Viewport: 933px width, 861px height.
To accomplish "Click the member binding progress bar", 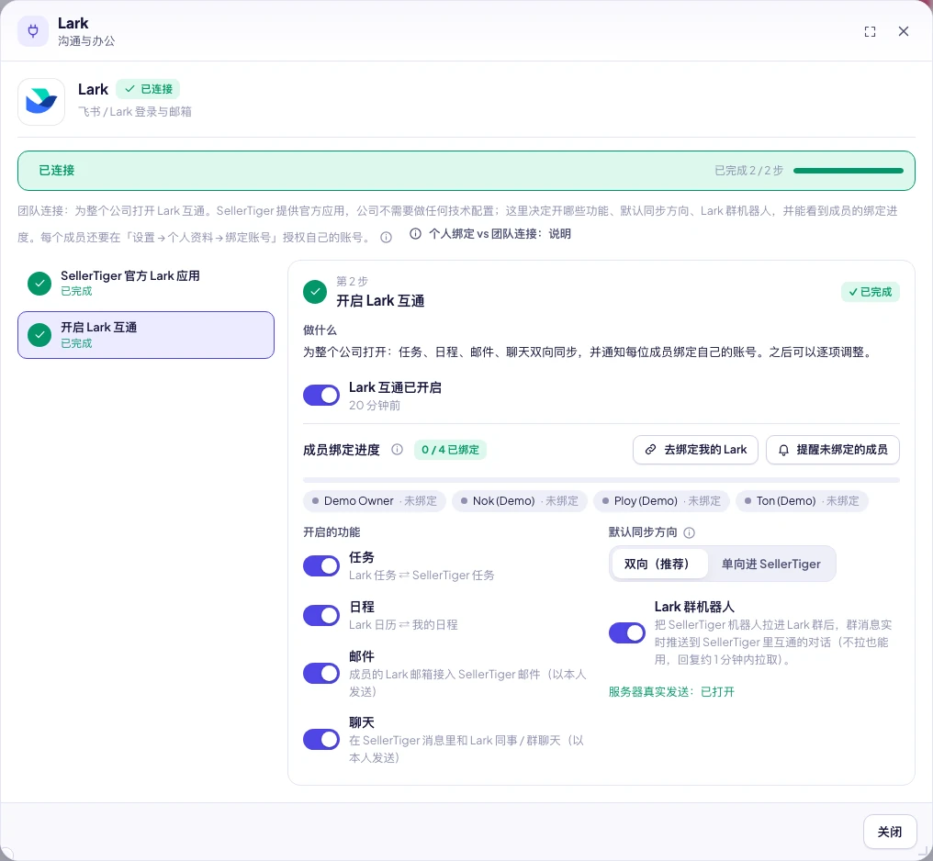I will (x=601, y=480).
